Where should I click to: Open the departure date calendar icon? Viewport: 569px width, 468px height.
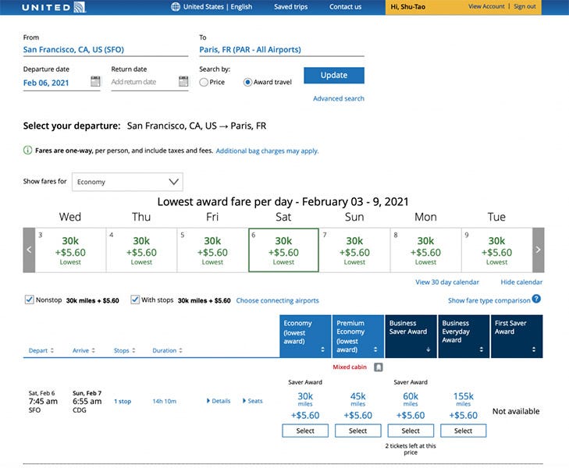click(95, 81)
